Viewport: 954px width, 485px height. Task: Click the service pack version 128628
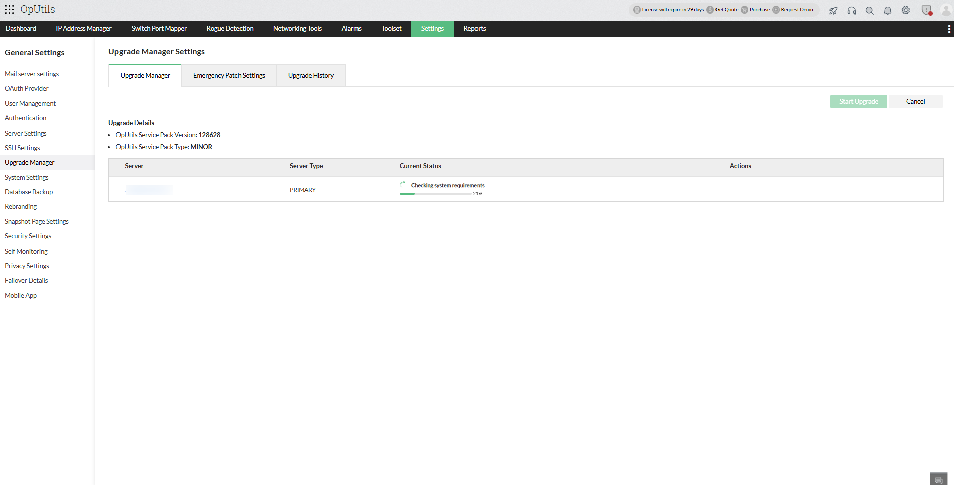click(x=209, y=135)
